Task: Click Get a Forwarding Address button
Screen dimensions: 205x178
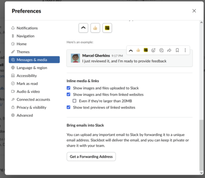Action: coord(91,157)
